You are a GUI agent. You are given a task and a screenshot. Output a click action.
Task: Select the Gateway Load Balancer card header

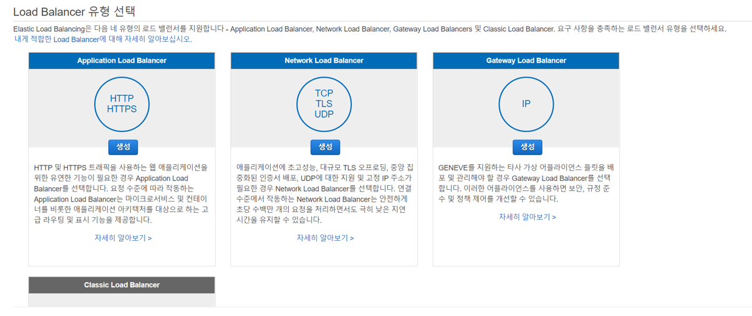(526, 60)
